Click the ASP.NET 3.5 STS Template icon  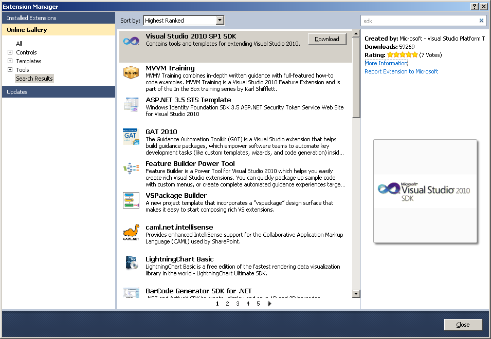pos(131,105)
